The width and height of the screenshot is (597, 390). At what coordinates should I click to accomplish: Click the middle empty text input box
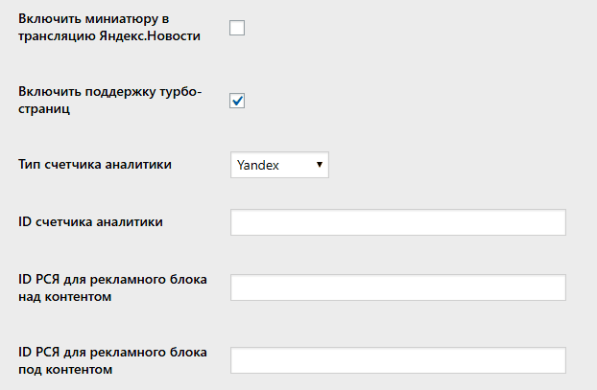[x=397, y=287]
